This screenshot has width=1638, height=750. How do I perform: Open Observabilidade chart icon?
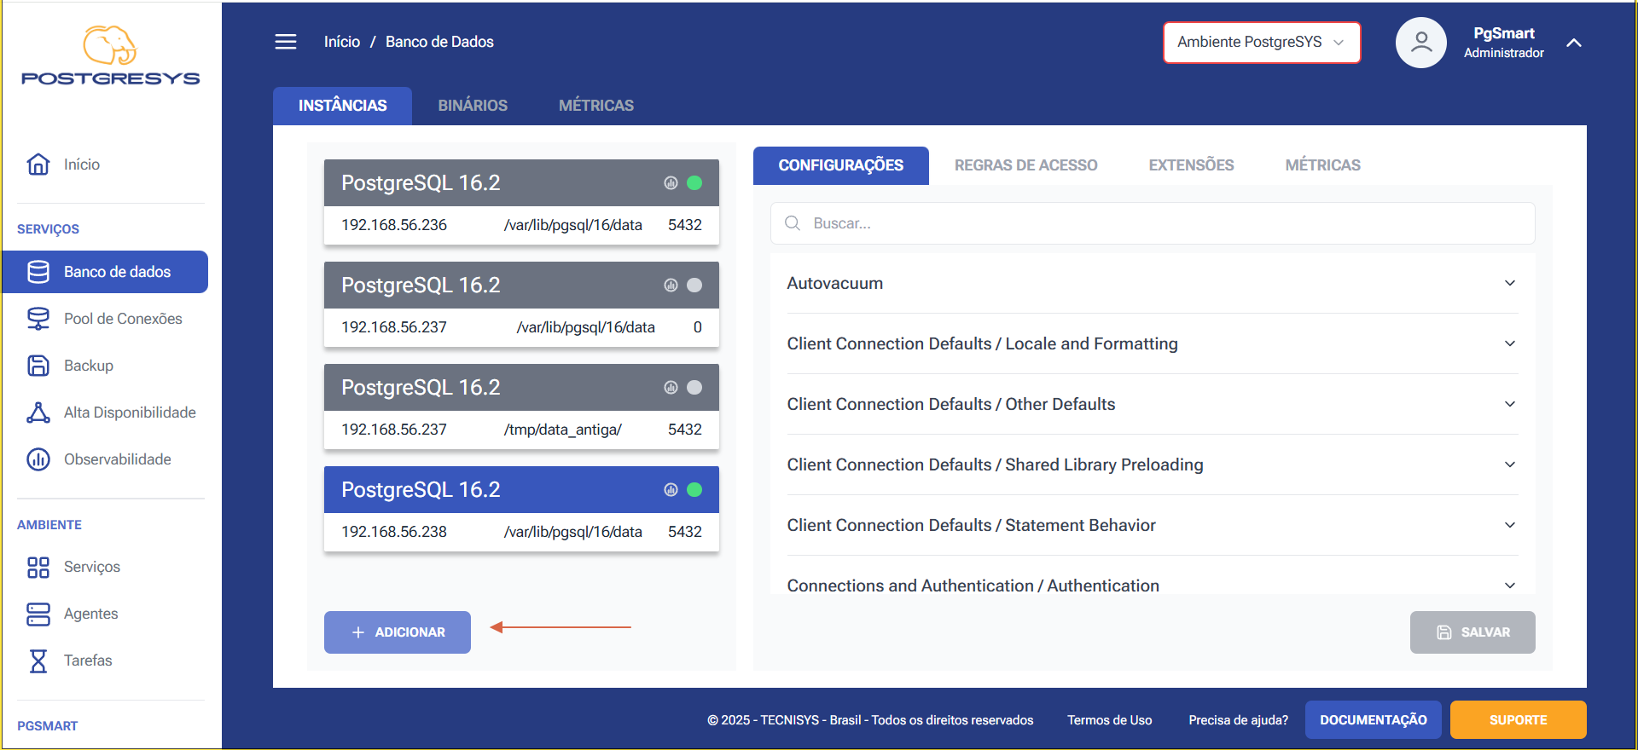click(38, 459)
